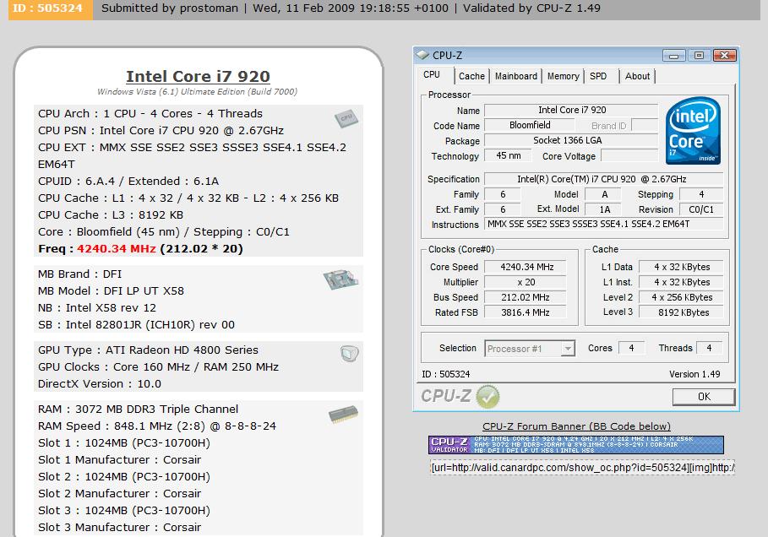Open the Intel Core i7 920 heading link

coord(198,76)
